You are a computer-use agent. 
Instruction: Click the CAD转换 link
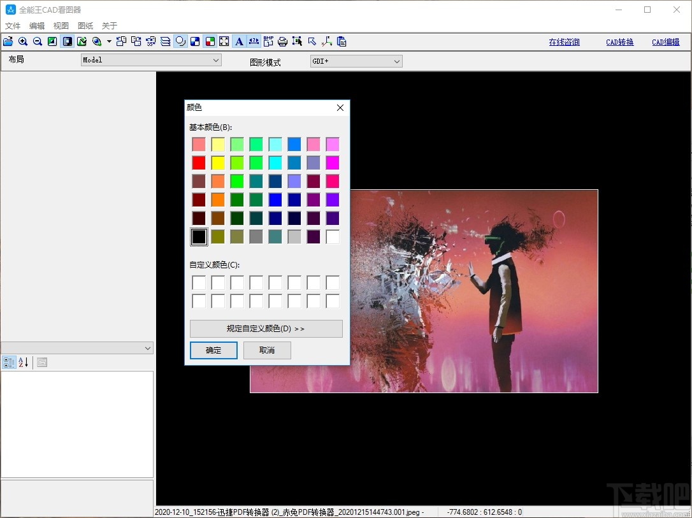pyautogui.click(x=619, y=42)
